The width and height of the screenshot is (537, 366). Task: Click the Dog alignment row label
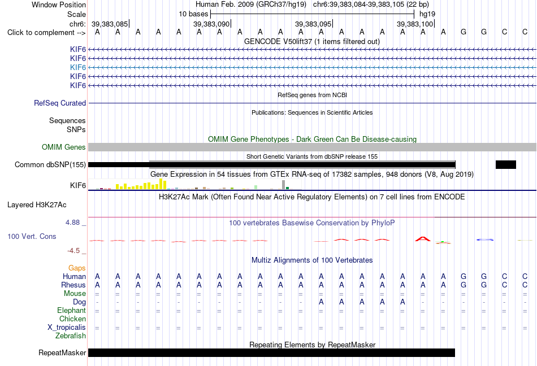pyautogui.click(x=79, y=302)
